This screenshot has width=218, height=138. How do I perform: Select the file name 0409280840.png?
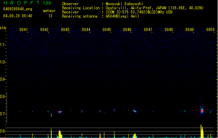tap(18, 9)
